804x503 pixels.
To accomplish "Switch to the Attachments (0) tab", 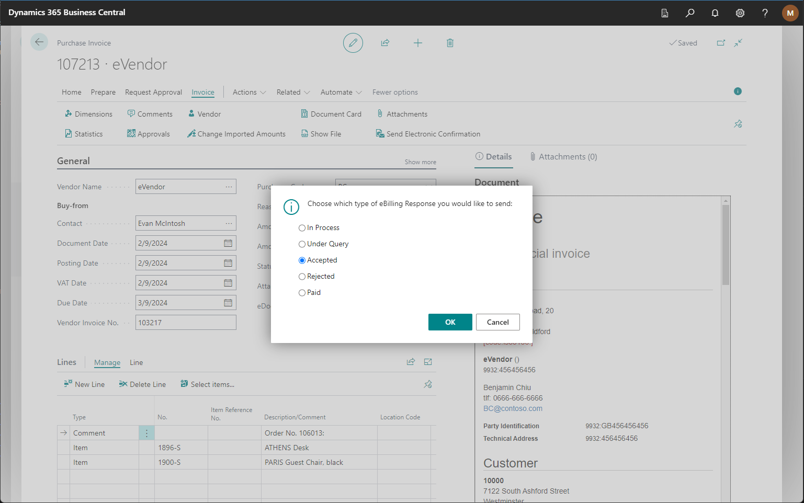I will point(563,157).
